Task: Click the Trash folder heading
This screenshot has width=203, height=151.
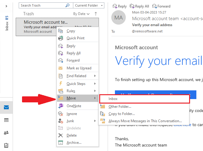Action: tap(28, 14)
